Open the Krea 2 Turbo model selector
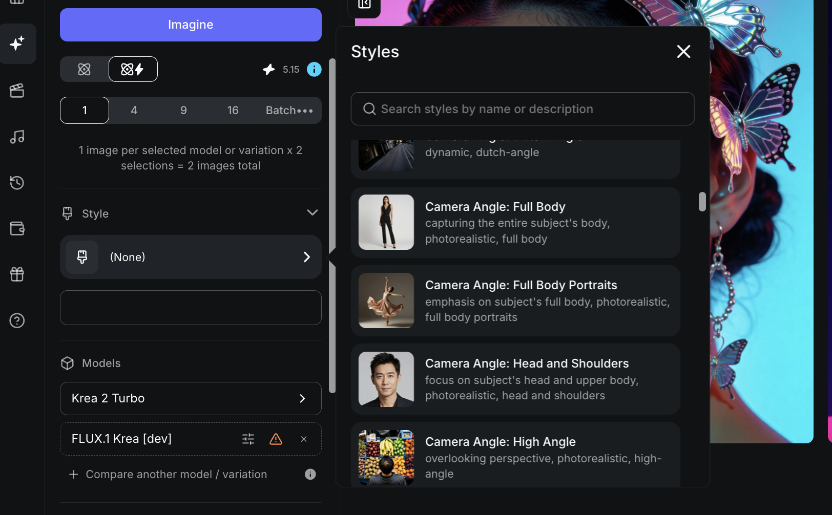This screenshot has width=832, height=515. click(191, 398)
